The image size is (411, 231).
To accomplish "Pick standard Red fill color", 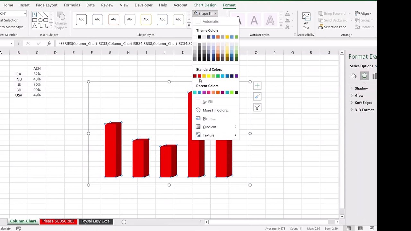I will tap(199, 76).
